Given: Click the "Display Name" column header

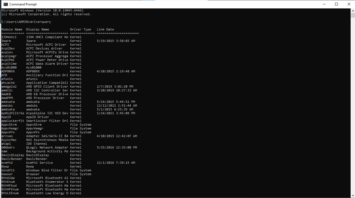Looking at the screenshot, I should tap(38, 29).
